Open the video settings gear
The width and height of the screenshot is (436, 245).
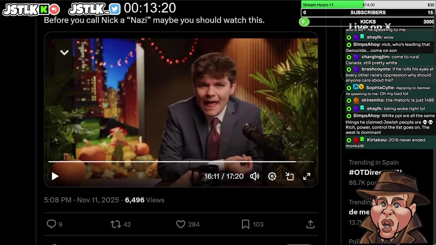coord(272,176)
